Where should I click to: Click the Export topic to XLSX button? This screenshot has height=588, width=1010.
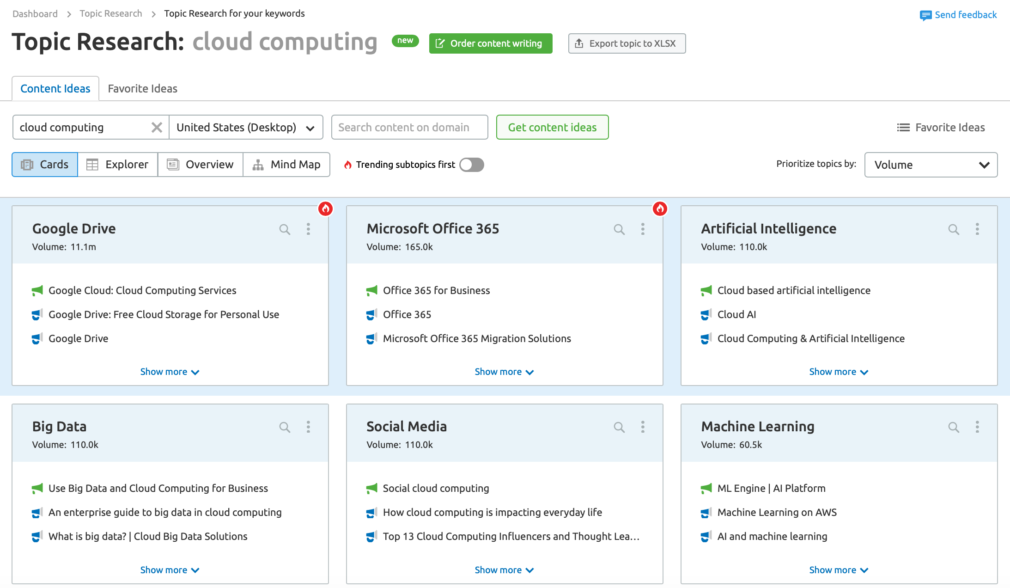[x=625, y=43]
